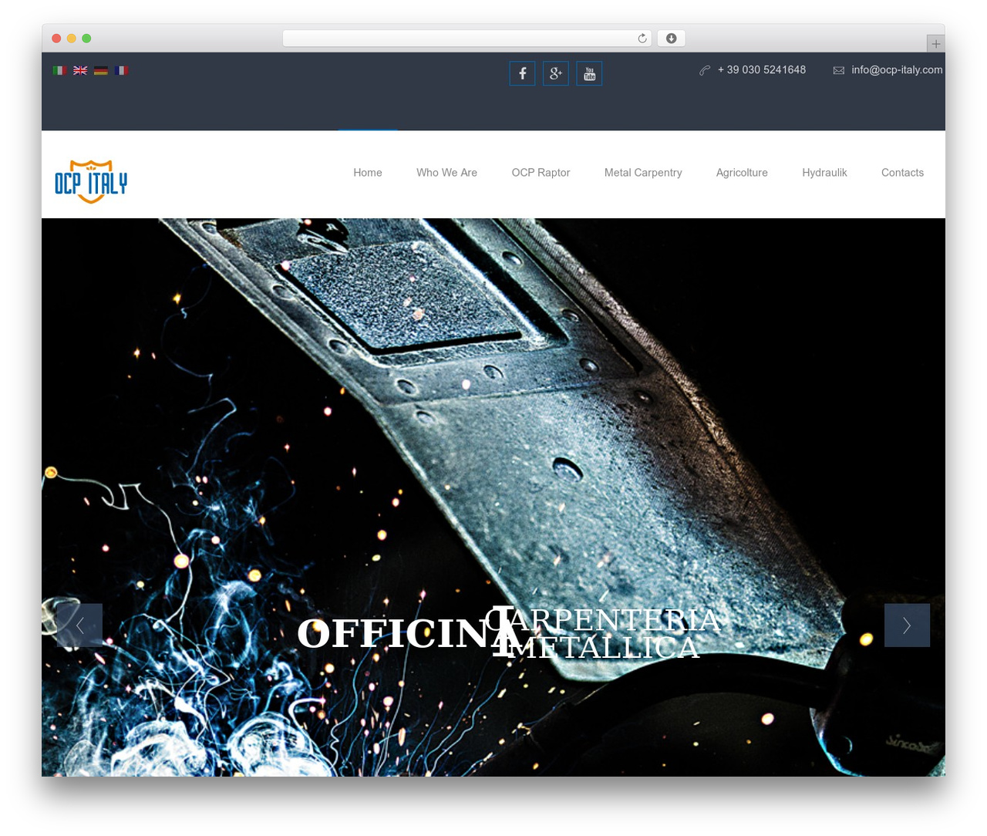Minimize the browser window
This screenshot has width=987, height=836.
coord(72,39)
